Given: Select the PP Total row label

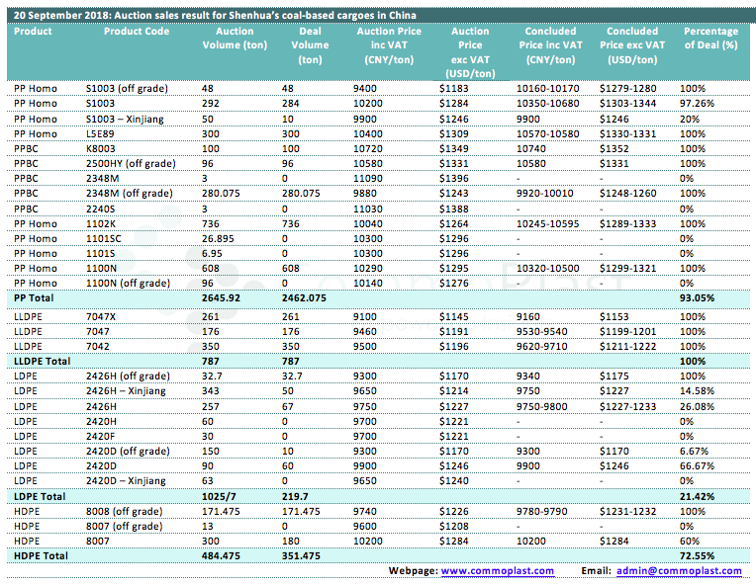Looking at the screenshot, I should tap(35, 296).
